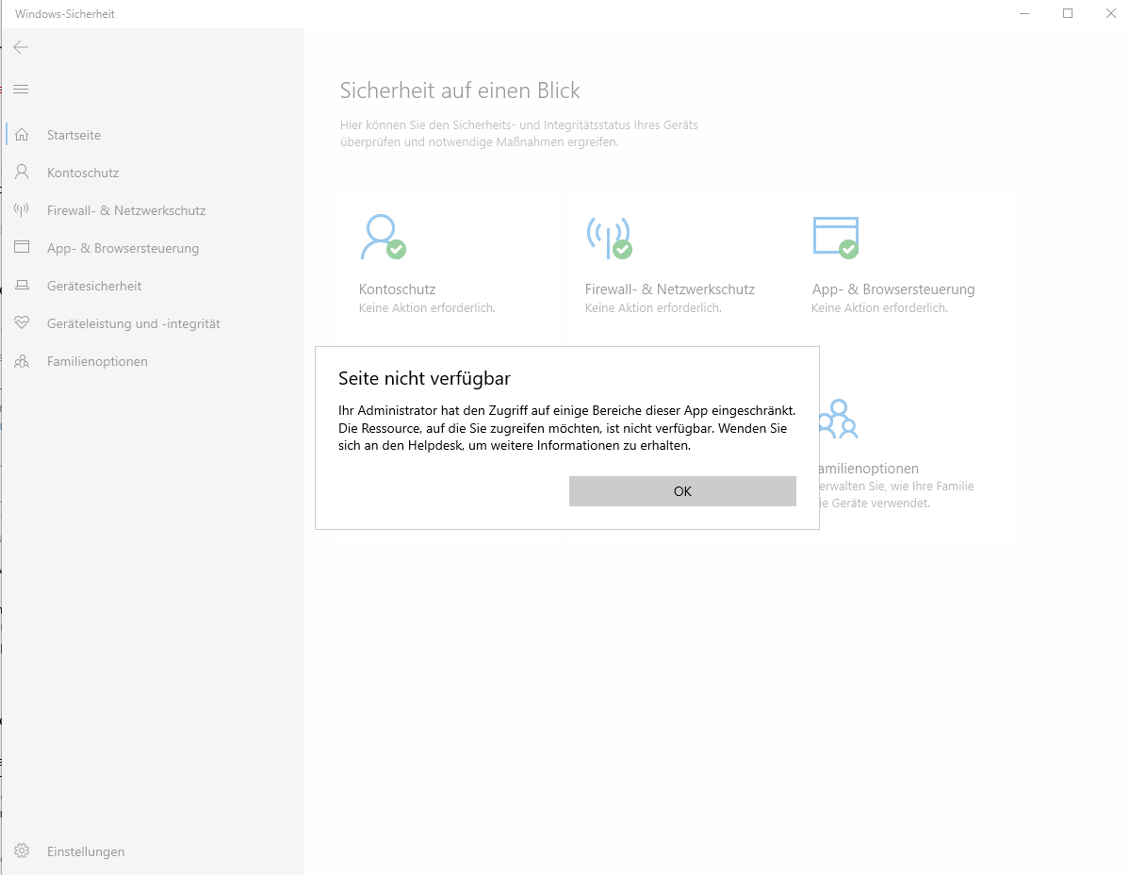Open Einstellungen at the sidebar bottom

pos(86,851)
